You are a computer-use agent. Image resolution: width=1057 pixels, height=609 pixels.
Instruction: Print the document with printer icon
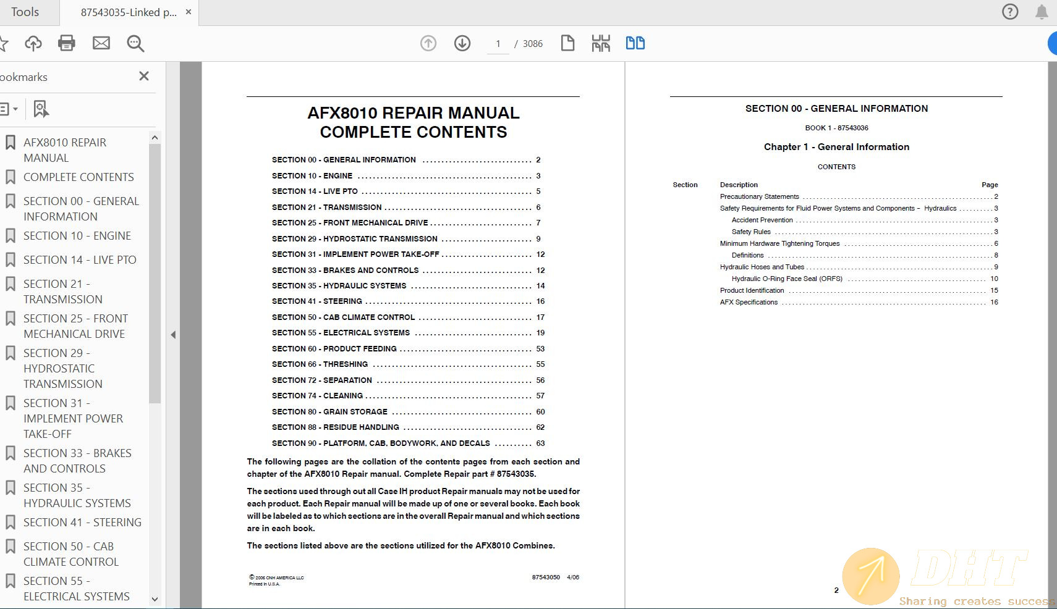[67, 43]
